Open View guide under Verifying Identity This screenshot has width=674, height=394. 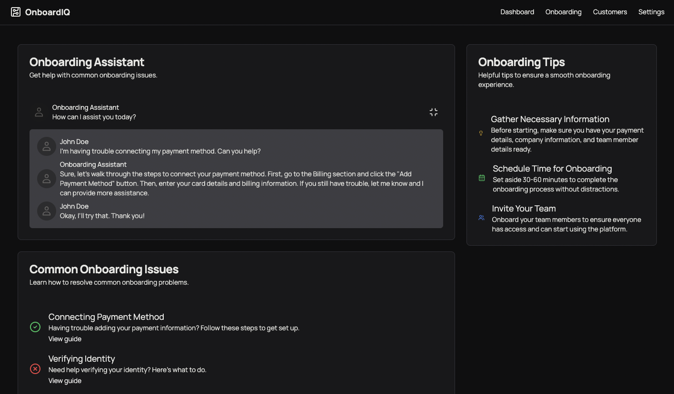[65, 381]
